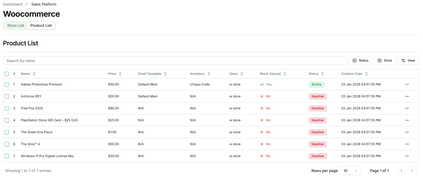
Task: Open the View column options button
Action: click(x=408, y=60)
